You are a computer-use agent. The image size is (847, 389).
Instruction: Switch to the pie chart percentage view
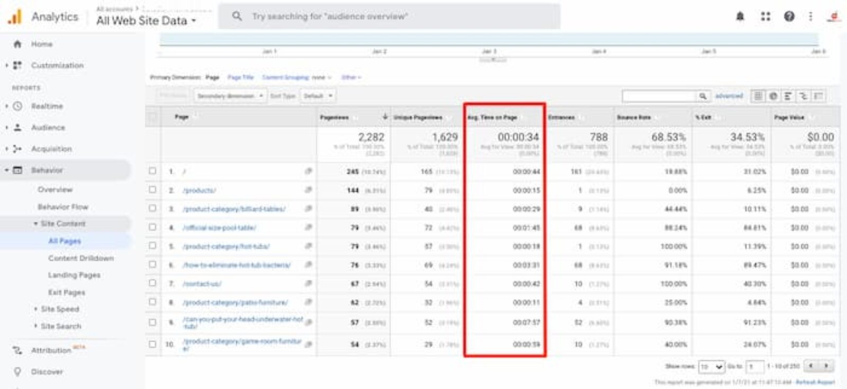point(773,96)
